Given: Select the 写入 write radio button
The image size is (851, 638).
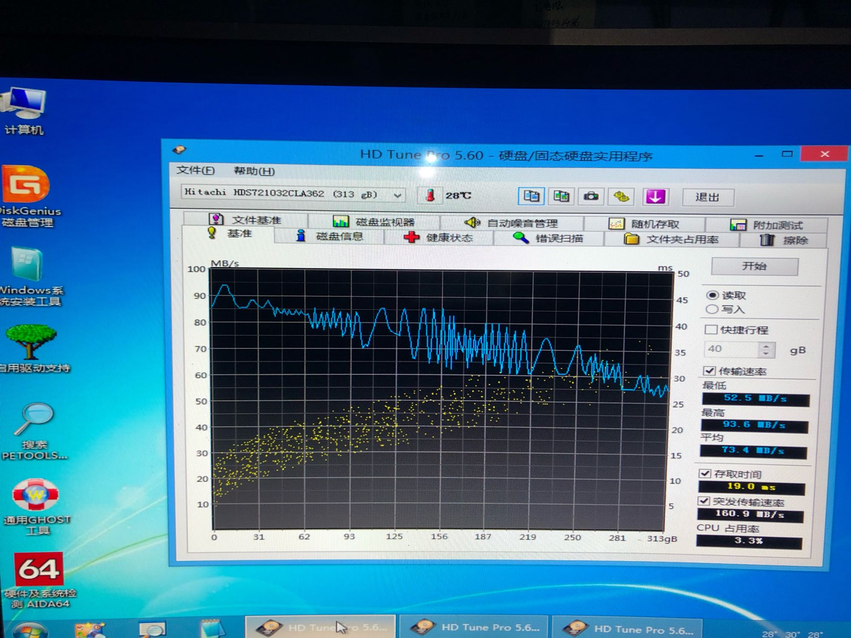Looking at the screenshot, I should (x=711, y=309).
